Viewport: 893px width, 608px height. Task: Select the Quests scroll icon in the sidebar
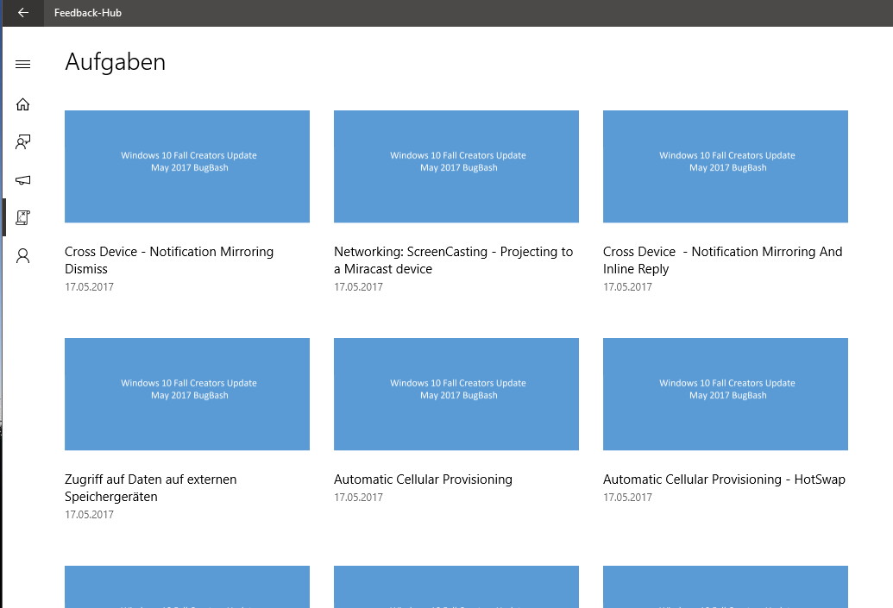22,217
